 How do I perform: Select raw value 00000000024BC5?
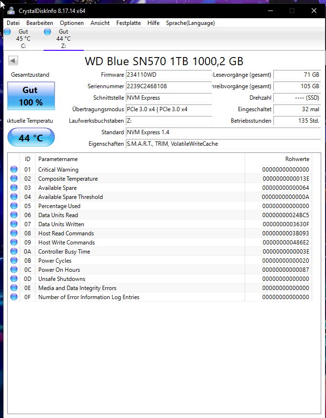pos(286,215)
